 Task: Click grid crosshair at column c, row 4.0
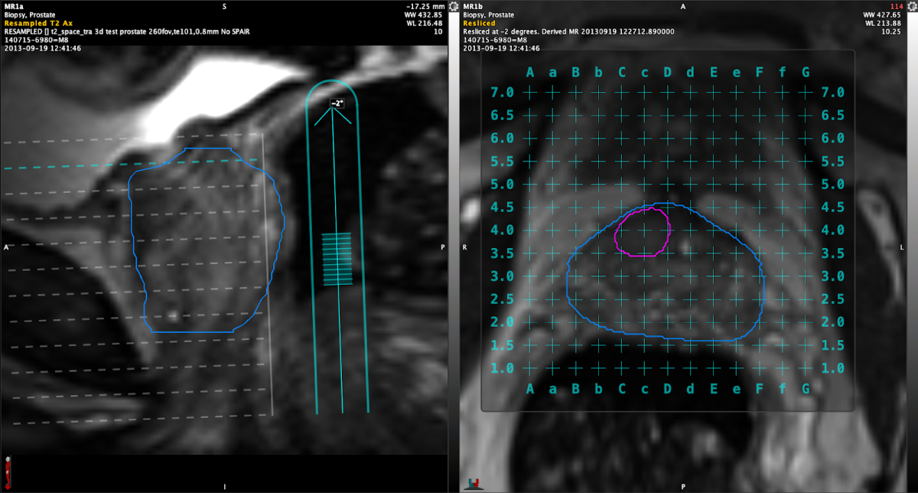[x=644, y=230]
